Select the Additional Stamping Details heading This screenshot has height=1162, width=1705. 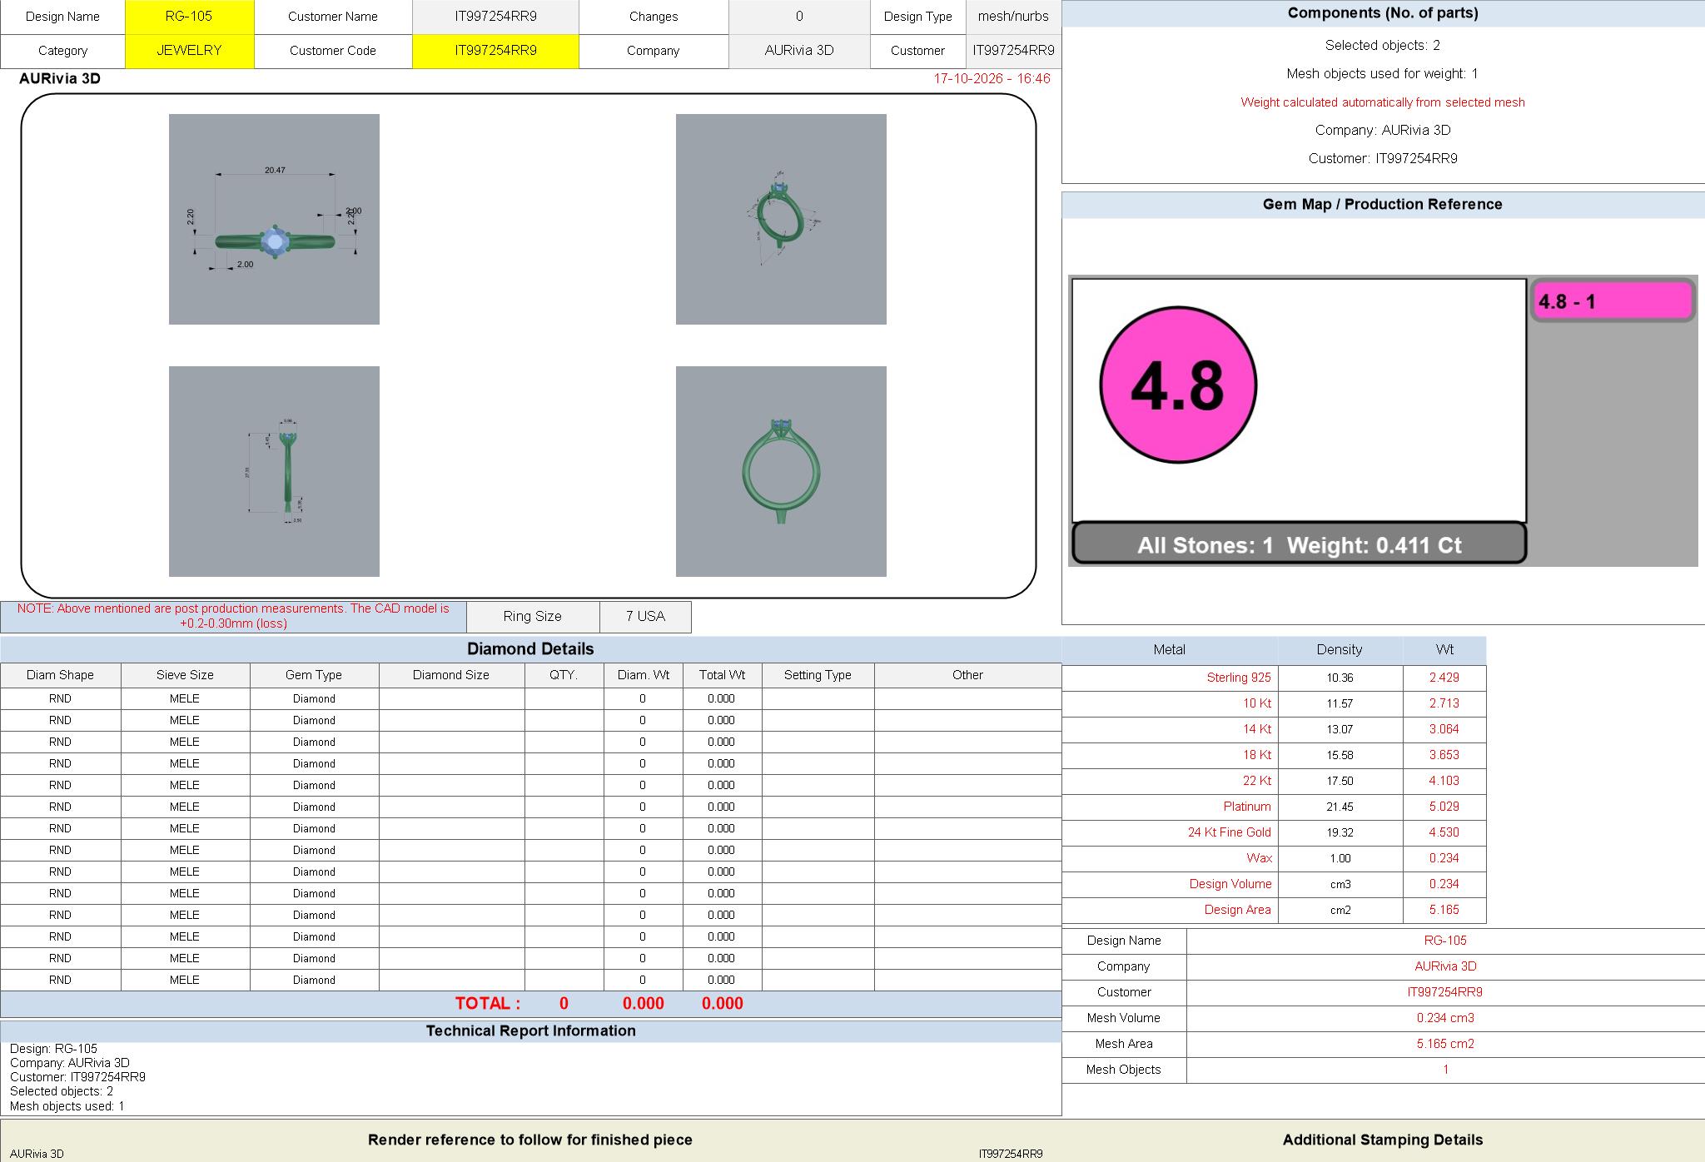pyautogui.click(x=1383, y=1140)
